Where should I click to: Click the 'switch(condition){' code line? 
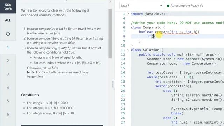(x=173, y=86)
